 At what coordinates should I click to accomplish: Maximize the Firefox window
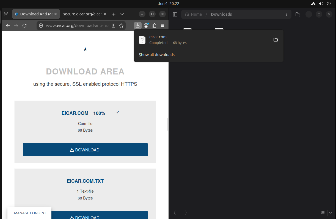coord(152,14)
